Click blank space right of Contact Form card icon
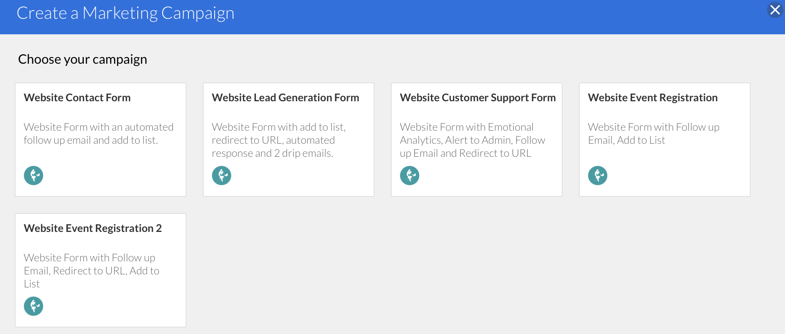 114,176
